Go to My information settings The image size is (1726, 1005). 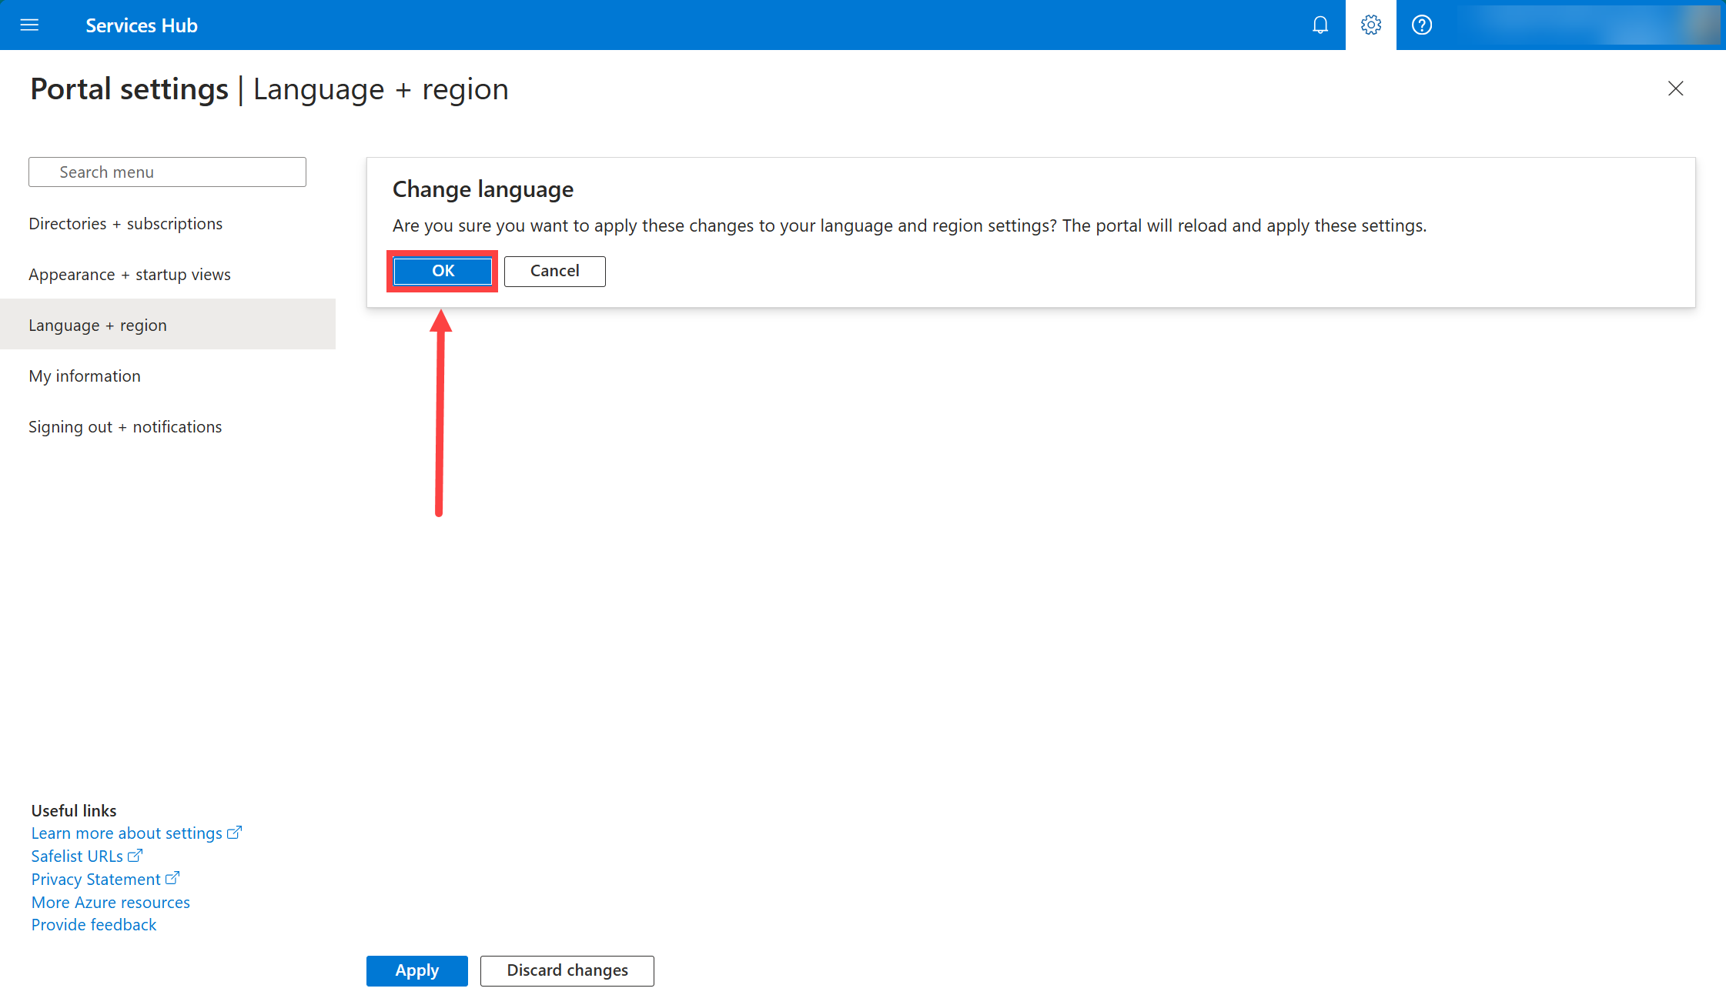(85, 376)
